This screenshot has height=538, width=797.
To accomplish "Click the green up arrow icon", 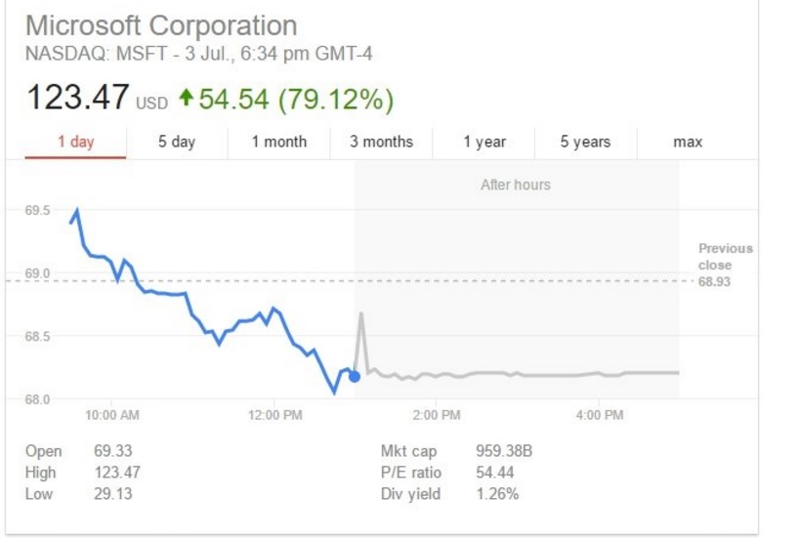I will coord(186,100).
